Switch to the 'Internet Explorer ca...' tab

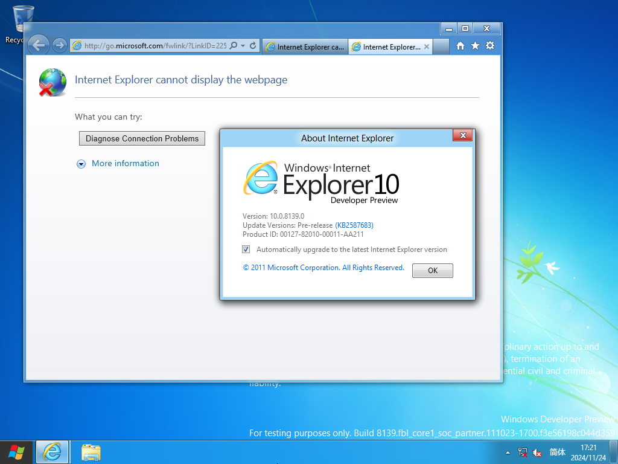click(305, 47)
